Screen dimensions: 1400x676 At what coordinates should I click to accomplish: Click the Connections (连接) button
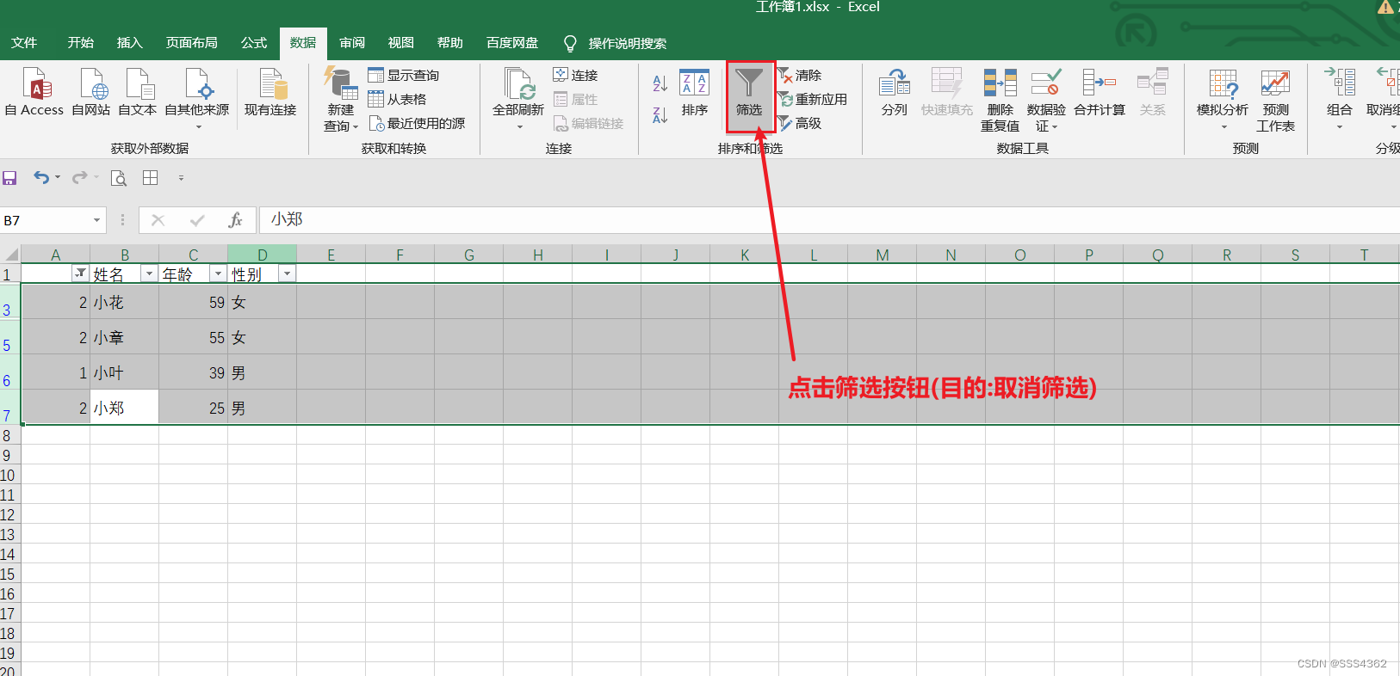coord(575,75)
